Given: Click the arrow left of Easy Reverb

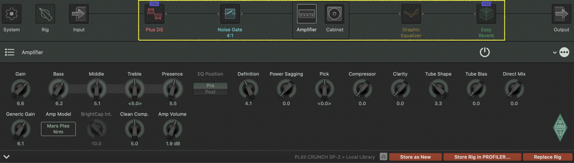Looking at the screenshot, I should tap(475, 14).
